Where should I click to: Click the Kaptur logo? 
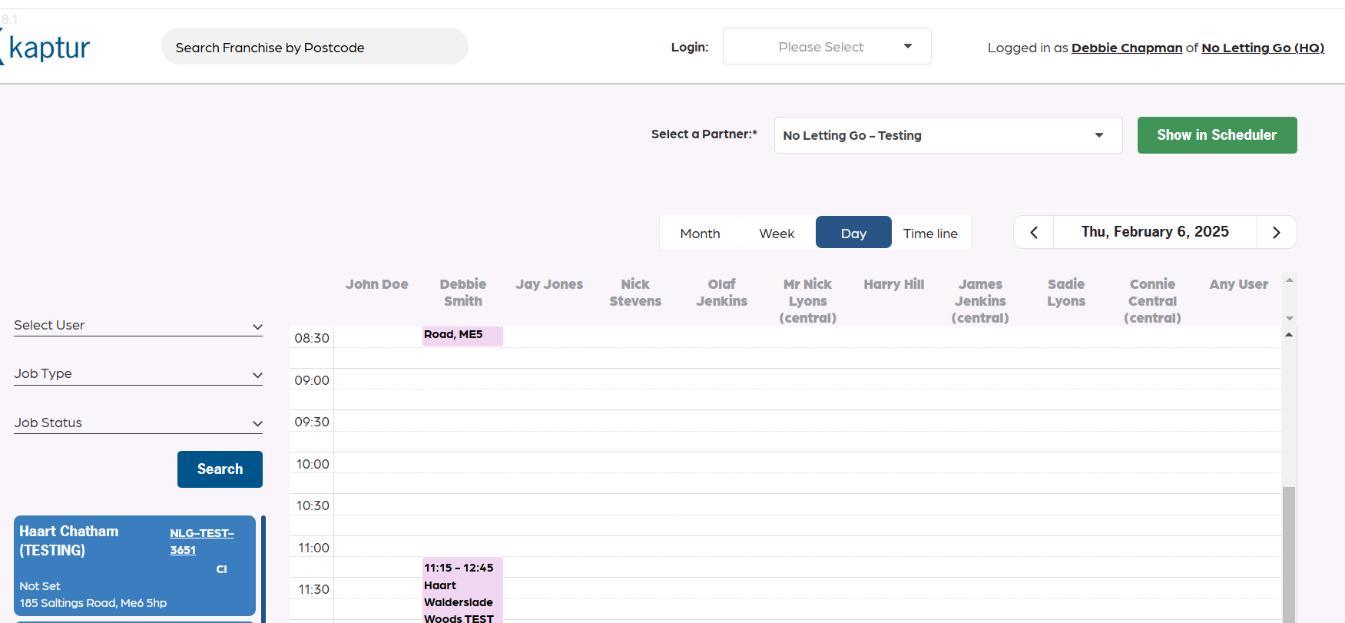(46, 48)
